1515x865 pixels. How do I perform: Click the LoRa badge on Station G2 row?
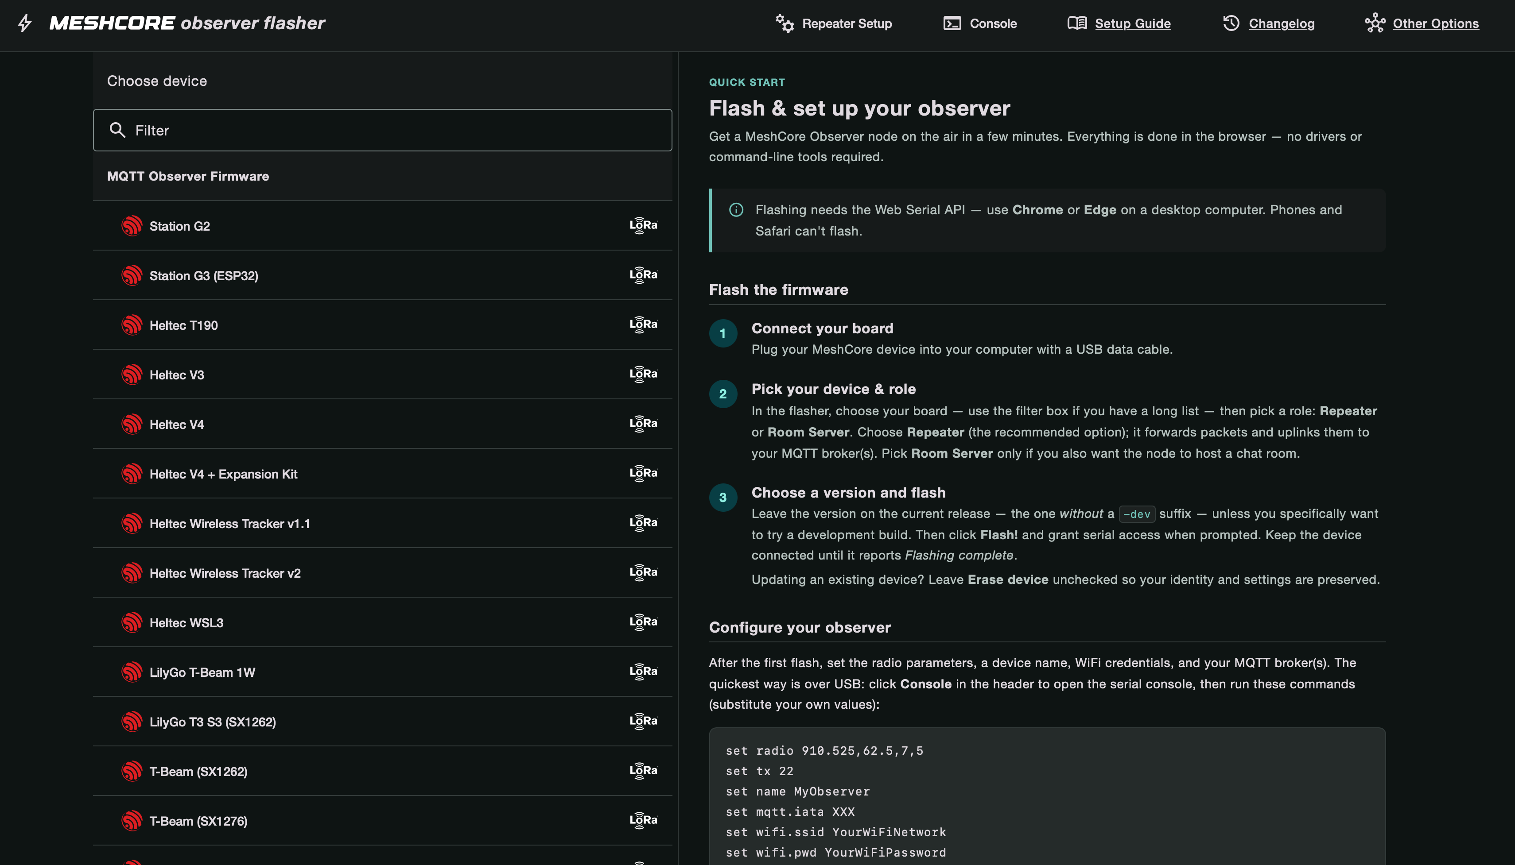[644, 226]
